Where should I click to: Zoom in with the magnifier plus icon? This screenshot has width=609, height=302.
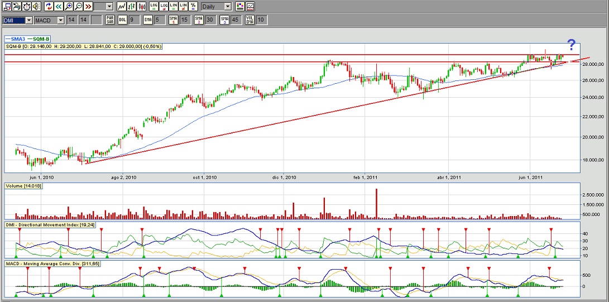tap(69, 7)
